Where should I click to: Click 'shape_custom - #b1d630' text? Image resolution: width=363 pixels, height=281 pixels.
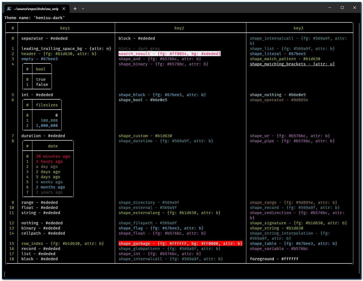click(145, 136)
